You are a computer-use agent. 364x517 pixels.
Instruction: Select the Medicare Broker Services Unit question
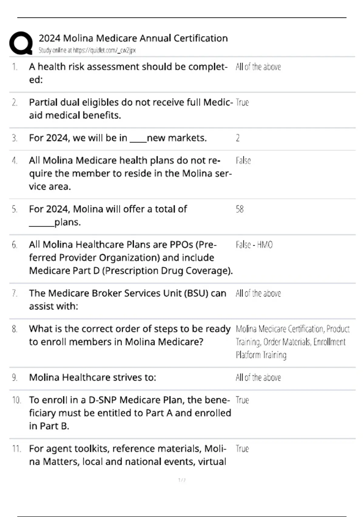pos(128,300)
